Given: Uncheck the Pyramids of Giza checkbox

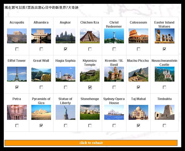Looking at the screenshot, I should click(41, 126).
